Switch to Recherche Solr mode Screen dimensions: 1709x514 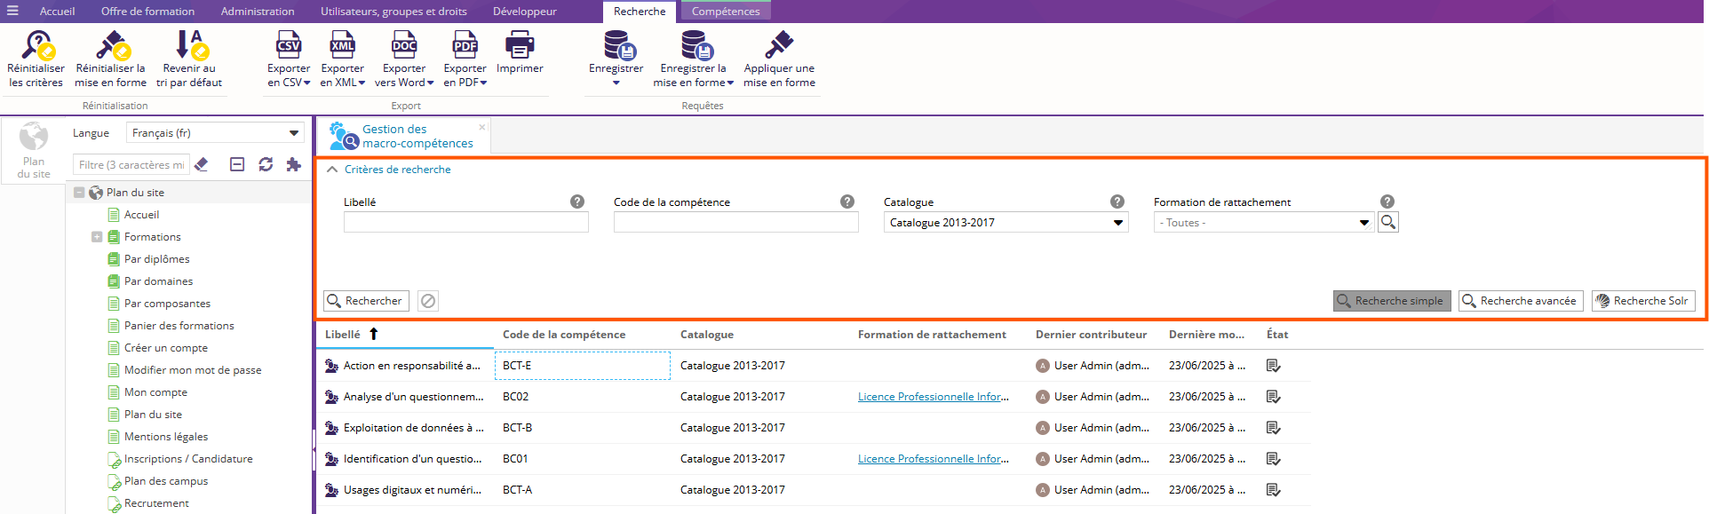[x=1643, y=301]
